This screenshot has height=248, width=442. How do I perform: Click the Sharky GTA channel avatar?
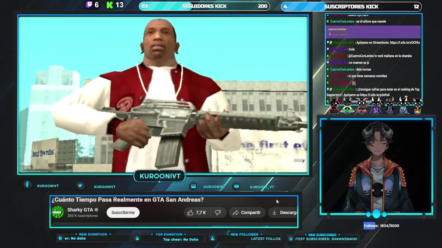pyautogui.click(x=58, y=212)
